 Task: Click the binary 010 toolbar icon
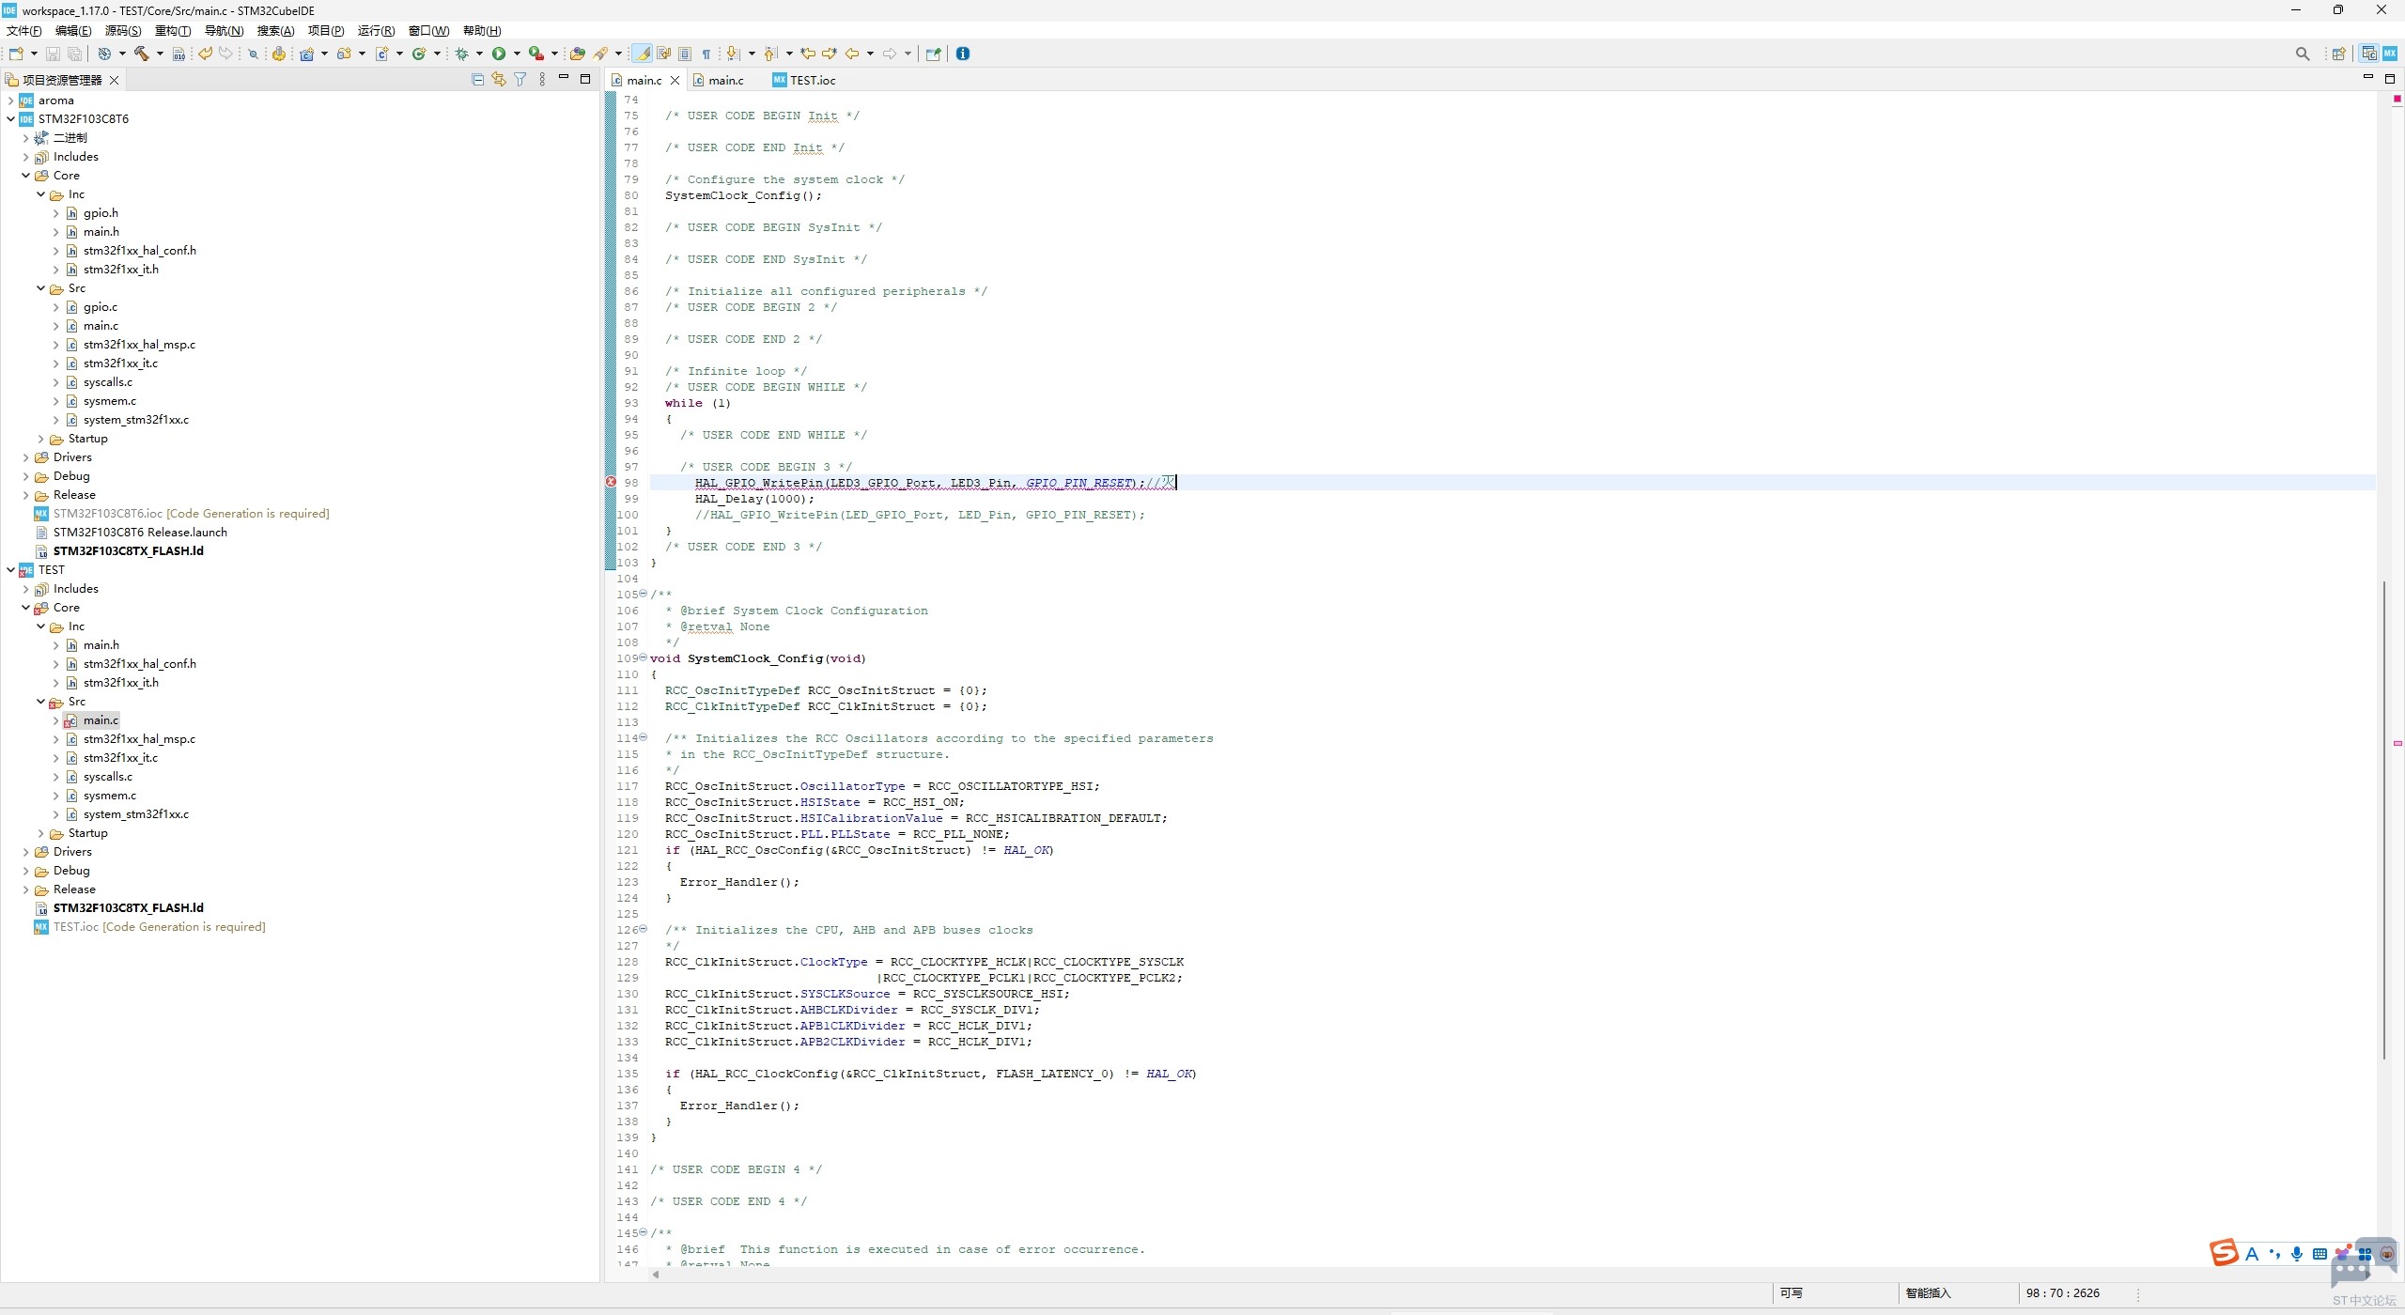click(178, 54)
